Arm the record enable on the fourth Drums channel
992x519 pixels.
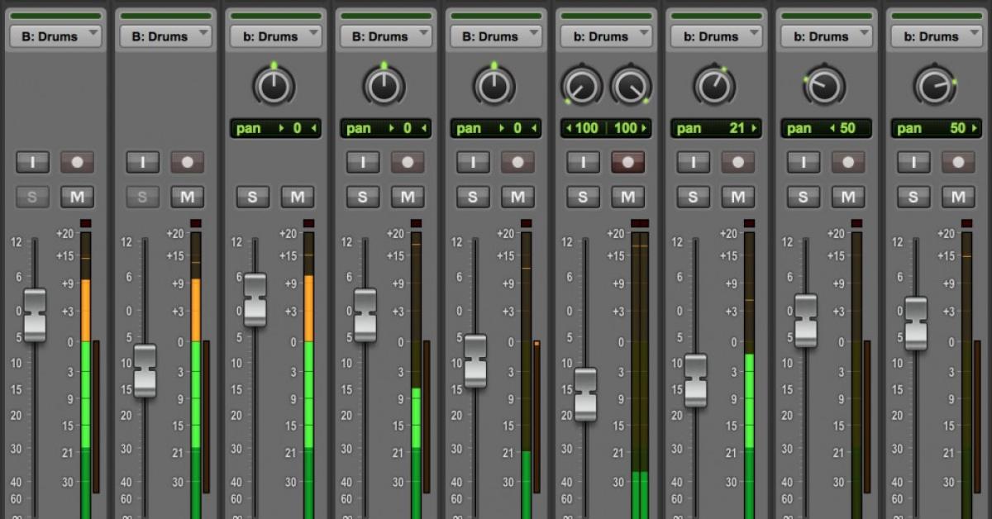[x=406, y=162]
